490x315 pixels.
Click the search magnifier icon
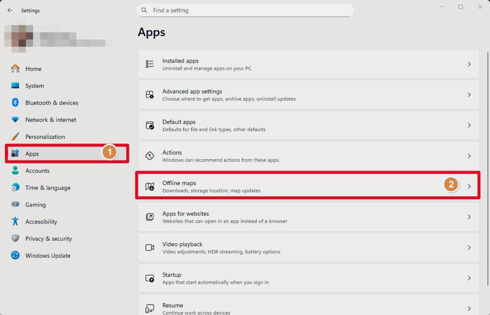(144, 10)
